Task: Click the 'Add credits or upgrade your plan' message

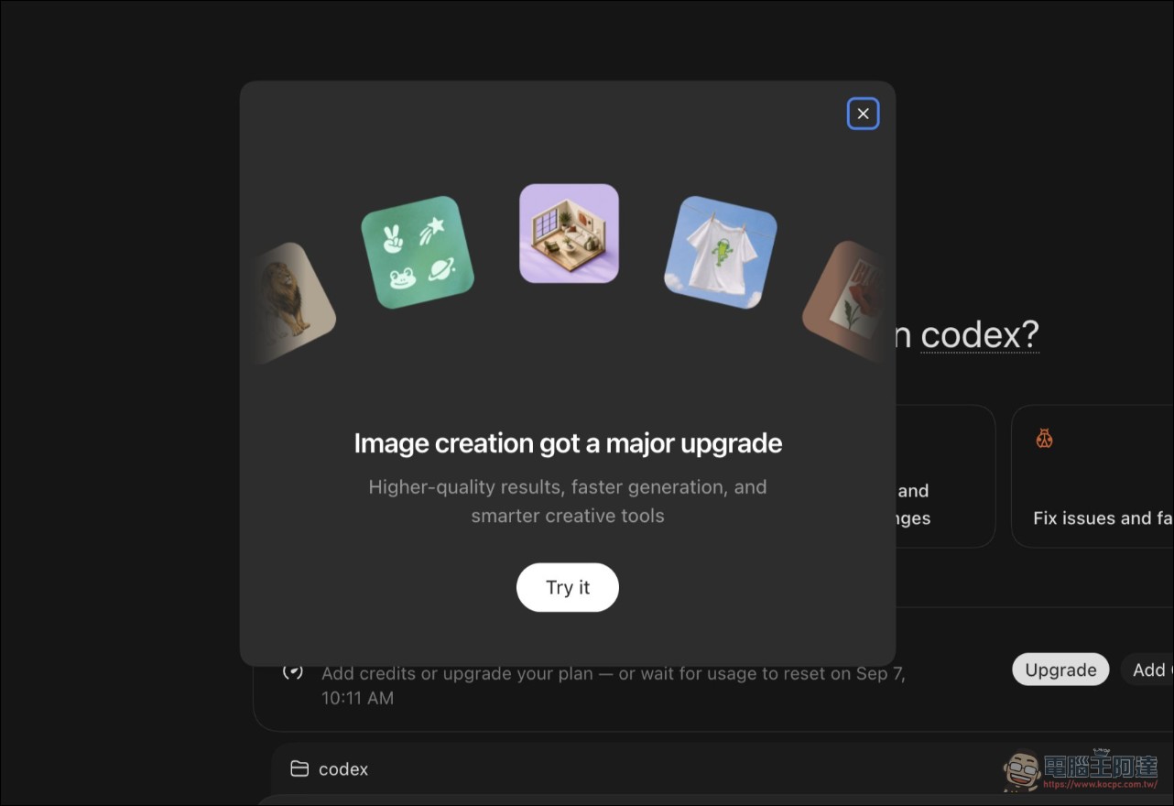Action: 614,685
